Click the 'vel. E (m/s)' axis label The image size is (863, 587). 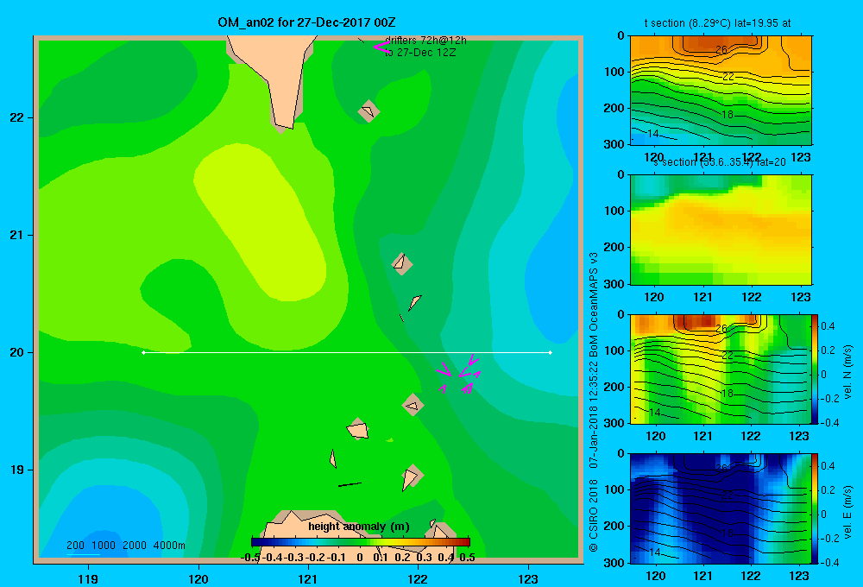847,512
